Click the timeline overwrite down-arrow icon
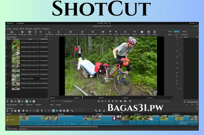 [34, 111]
